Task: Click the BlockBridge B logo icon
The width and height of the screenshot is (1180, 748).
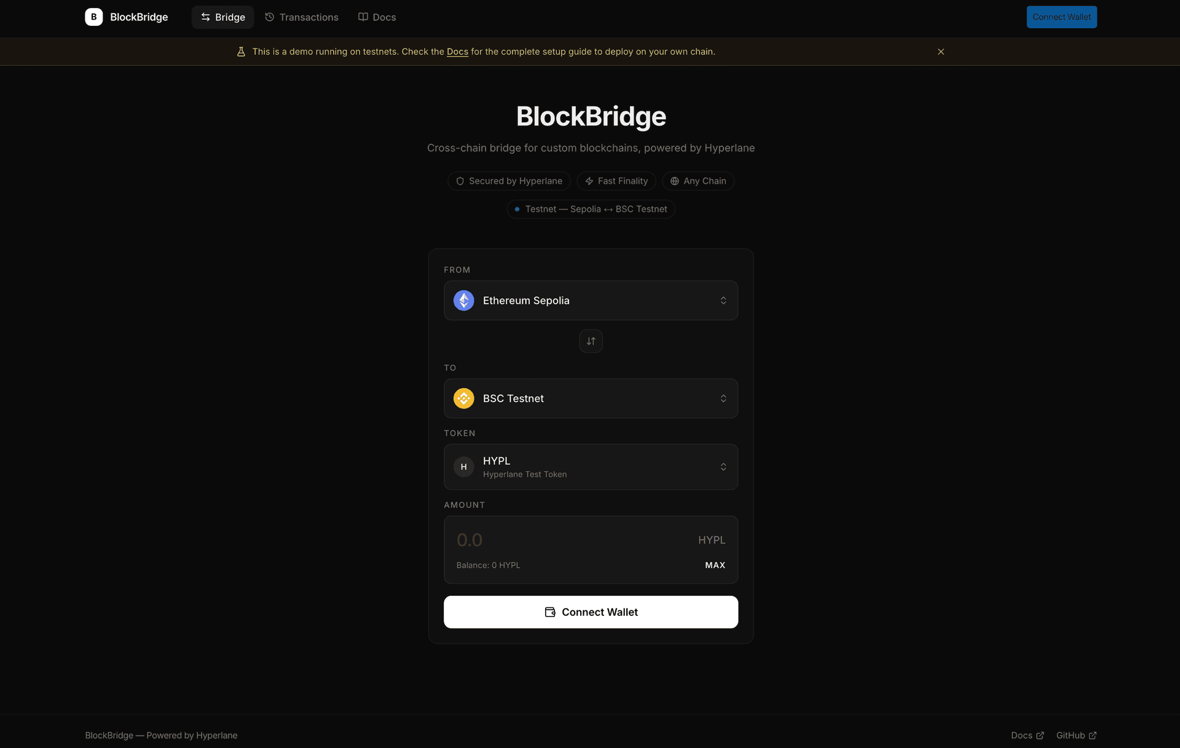Action: 93,17
